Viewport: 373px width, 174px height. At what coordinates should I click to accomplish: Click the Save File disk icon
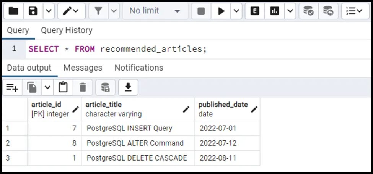click(x=33, y=11)
